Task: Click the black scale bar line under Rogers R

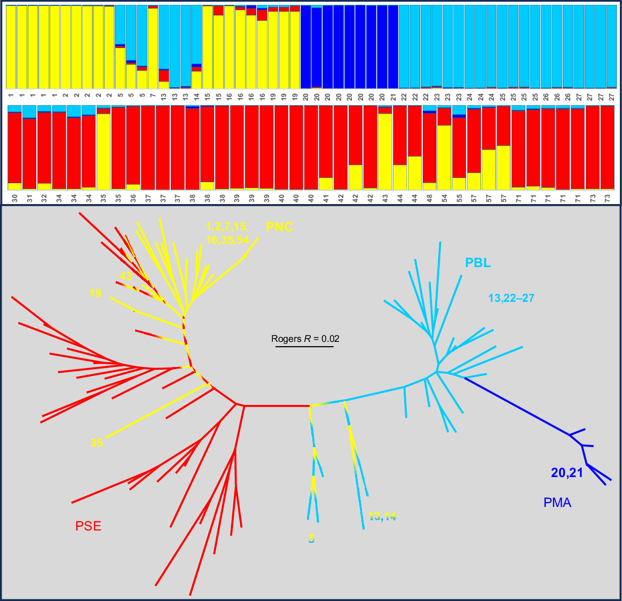Action: click(x=304, y=347)
